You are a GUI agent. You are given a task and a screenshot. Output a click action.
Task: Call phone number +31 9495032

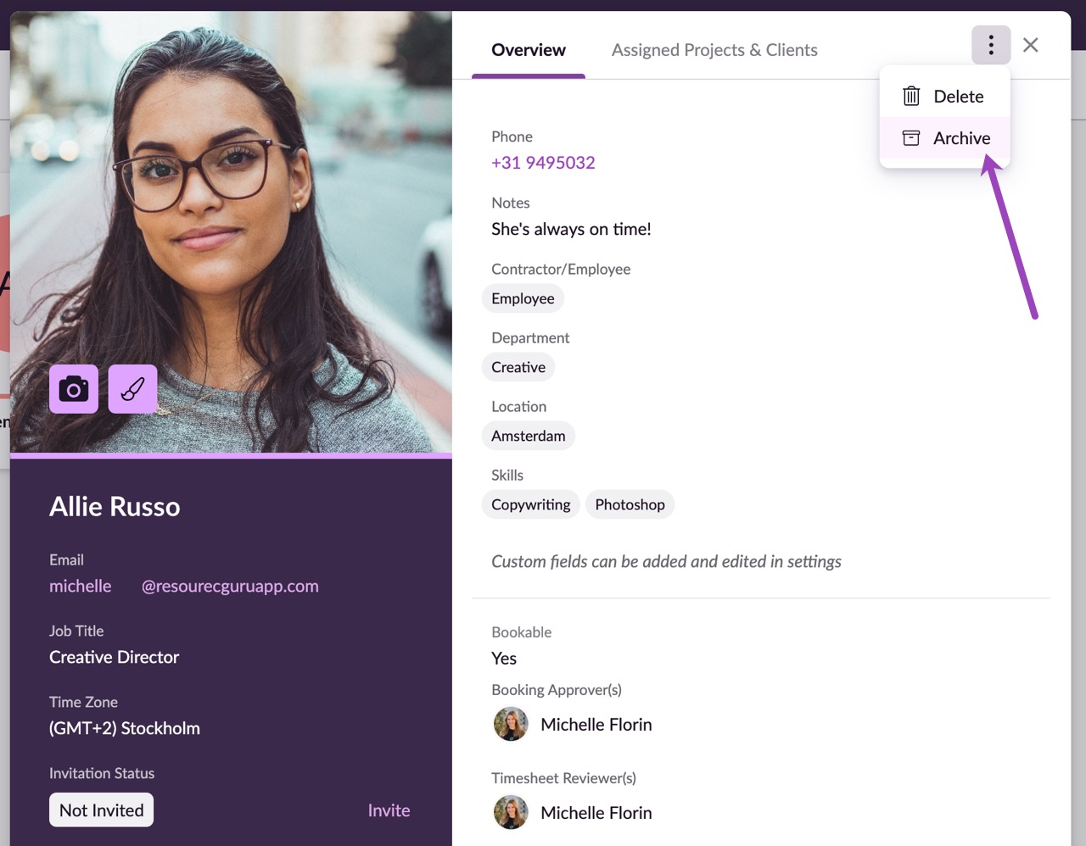tap(543, 163)
